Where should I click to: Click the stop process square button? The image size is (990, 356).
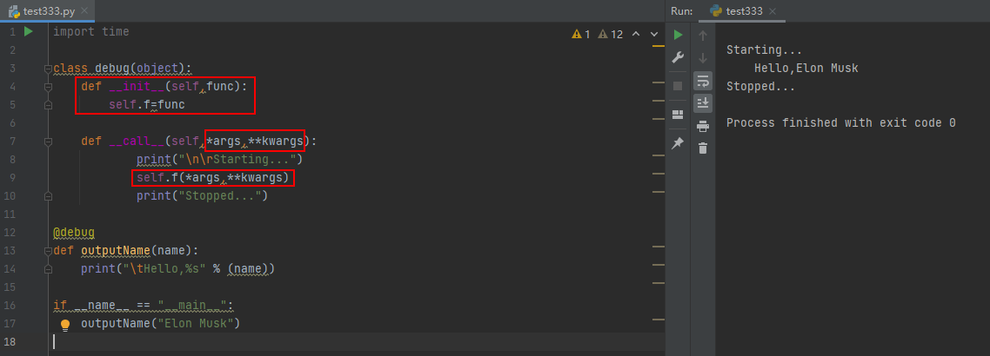(x=679, y=86)
